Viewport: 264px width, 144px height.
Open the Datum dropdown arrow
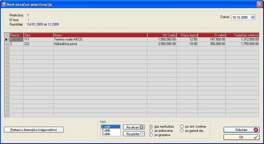(x=253, y=17)
